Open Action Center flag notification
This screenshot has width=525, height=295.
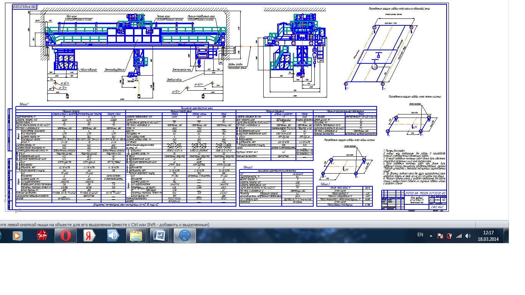tap(440, 235)
